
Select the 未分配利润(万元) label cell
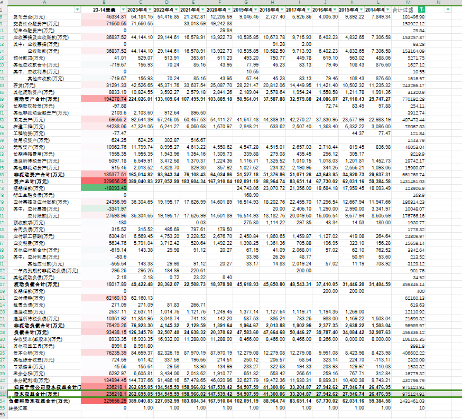[44, 380]
